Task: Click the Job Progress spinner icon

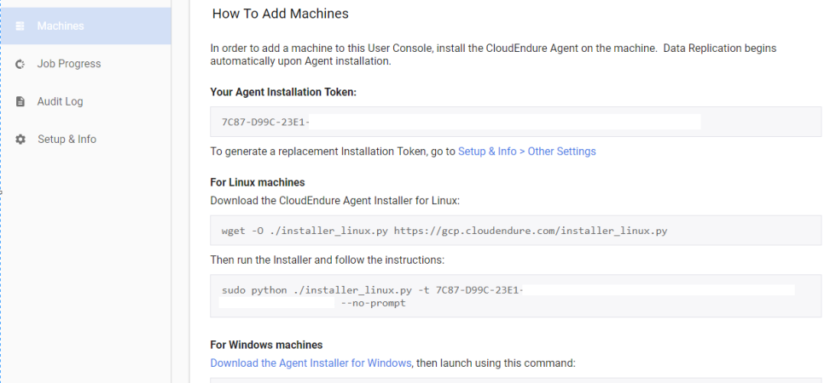Action: (x=20, y=64)
